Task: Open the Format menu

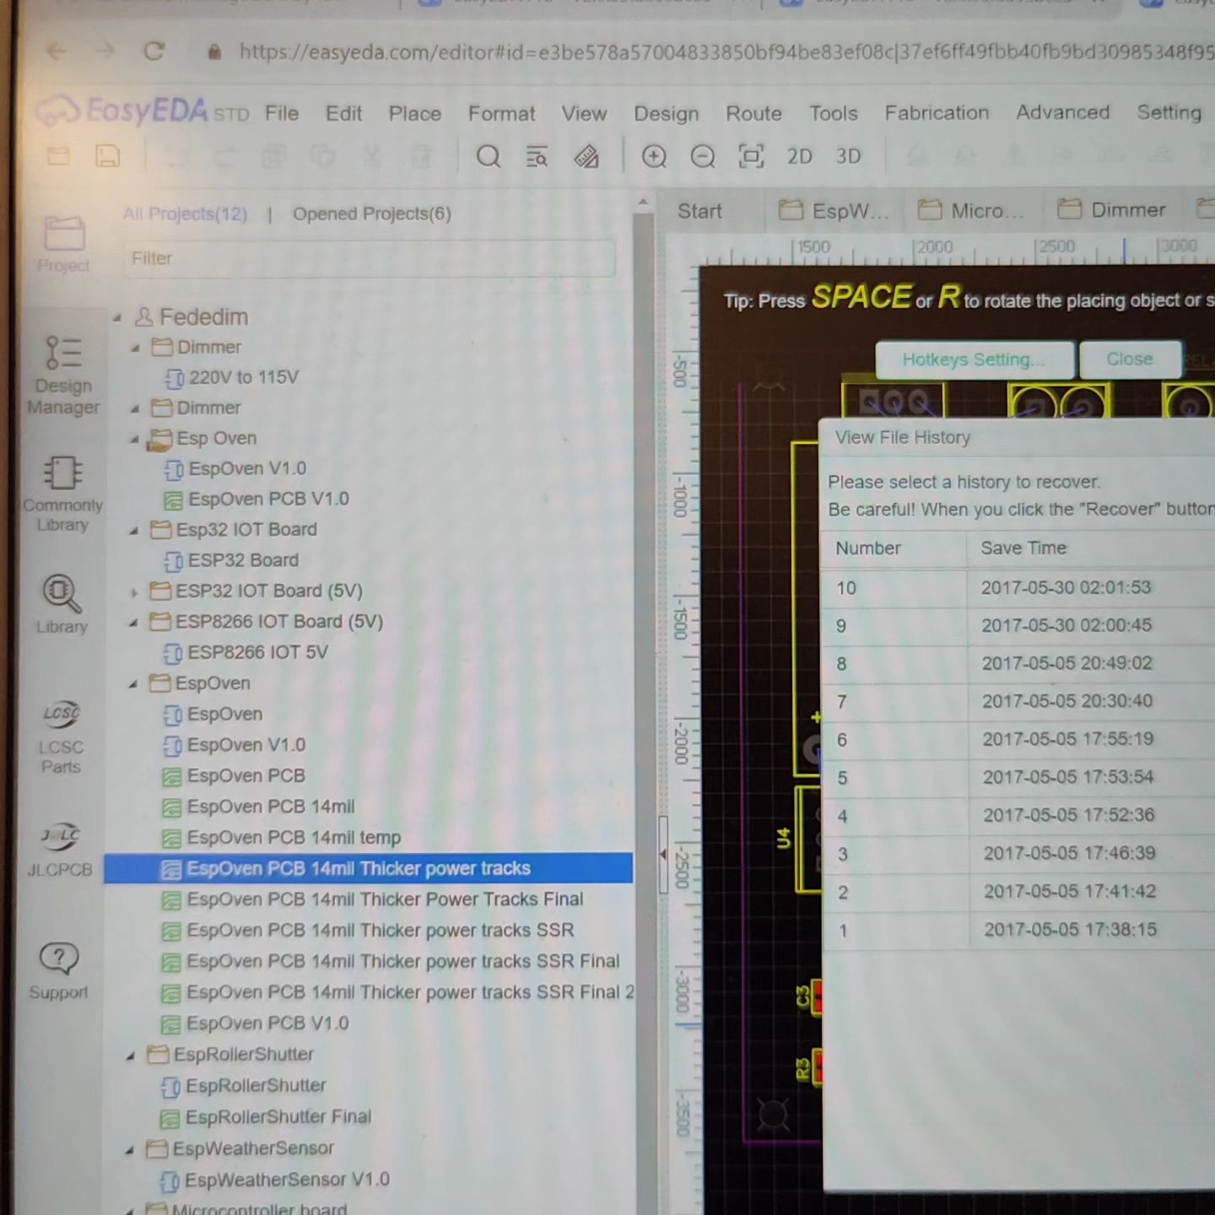Action: click(501, 113)
